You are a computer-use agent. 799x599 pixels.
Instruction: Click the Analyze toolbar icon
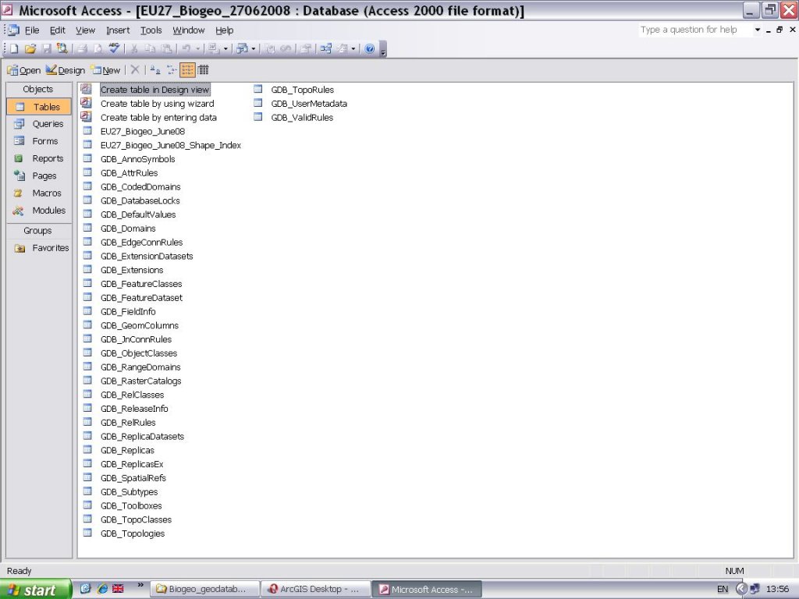click(x=242, y=48)
